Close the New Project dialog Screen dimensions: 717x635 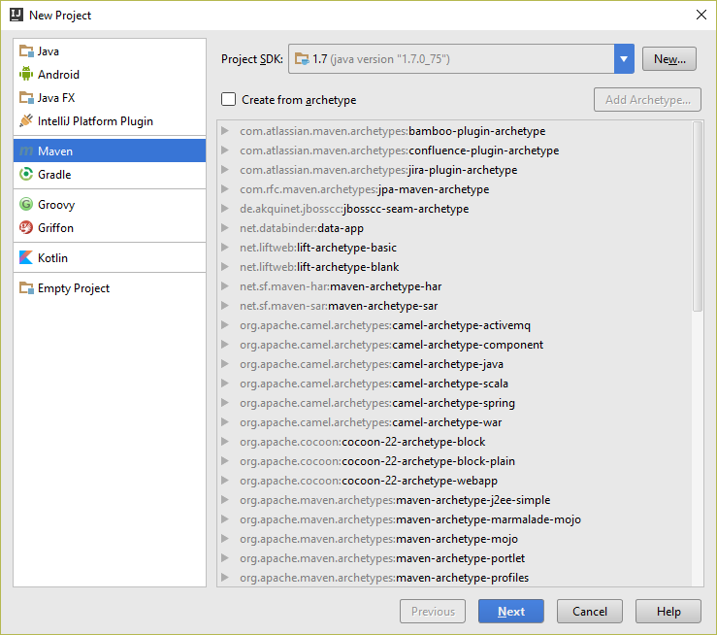coord(701,15)
